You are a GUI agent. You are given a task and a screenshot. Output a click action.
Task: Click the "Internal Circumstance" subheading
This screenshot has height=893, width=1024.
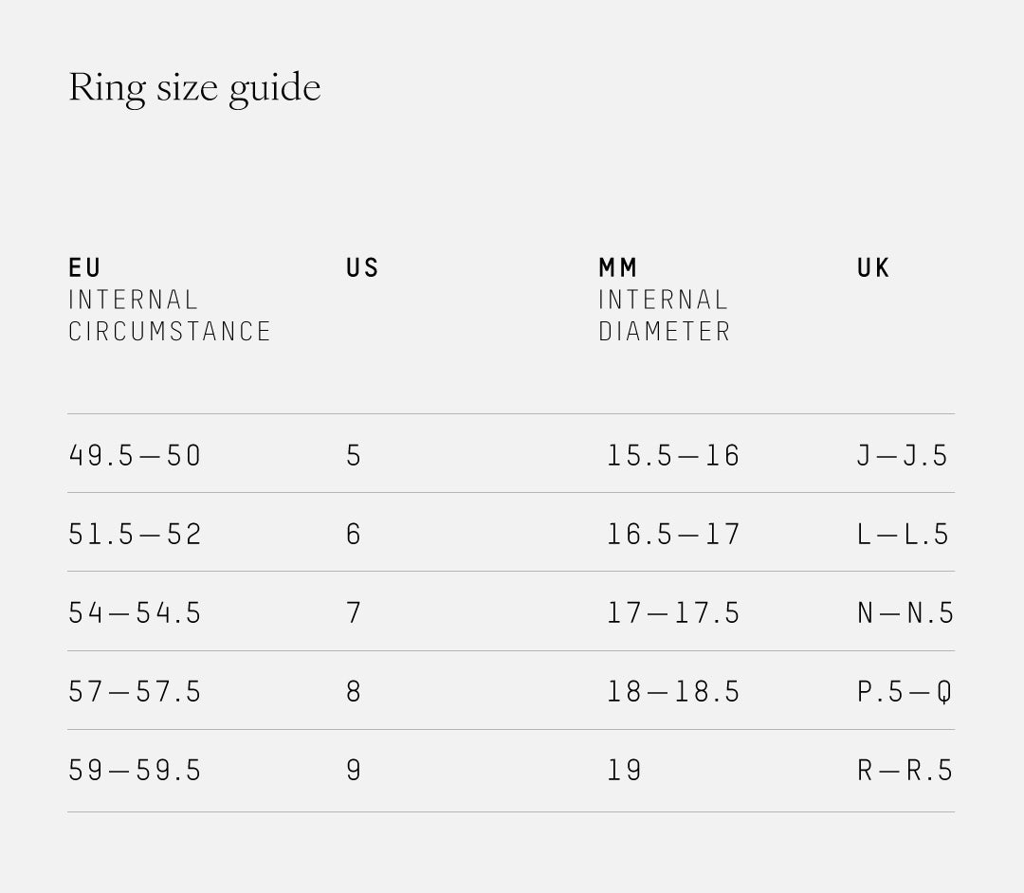(x=170, y=316)
